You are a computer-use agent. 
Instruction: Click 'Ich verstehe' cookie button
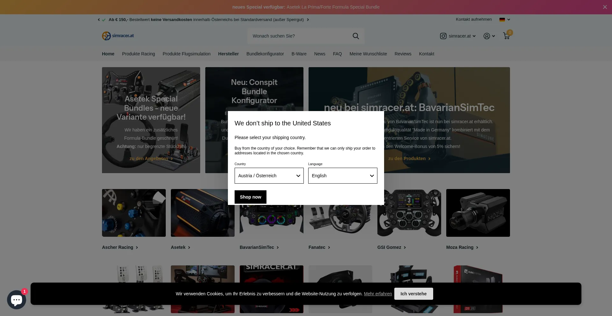tap(413, 294)
